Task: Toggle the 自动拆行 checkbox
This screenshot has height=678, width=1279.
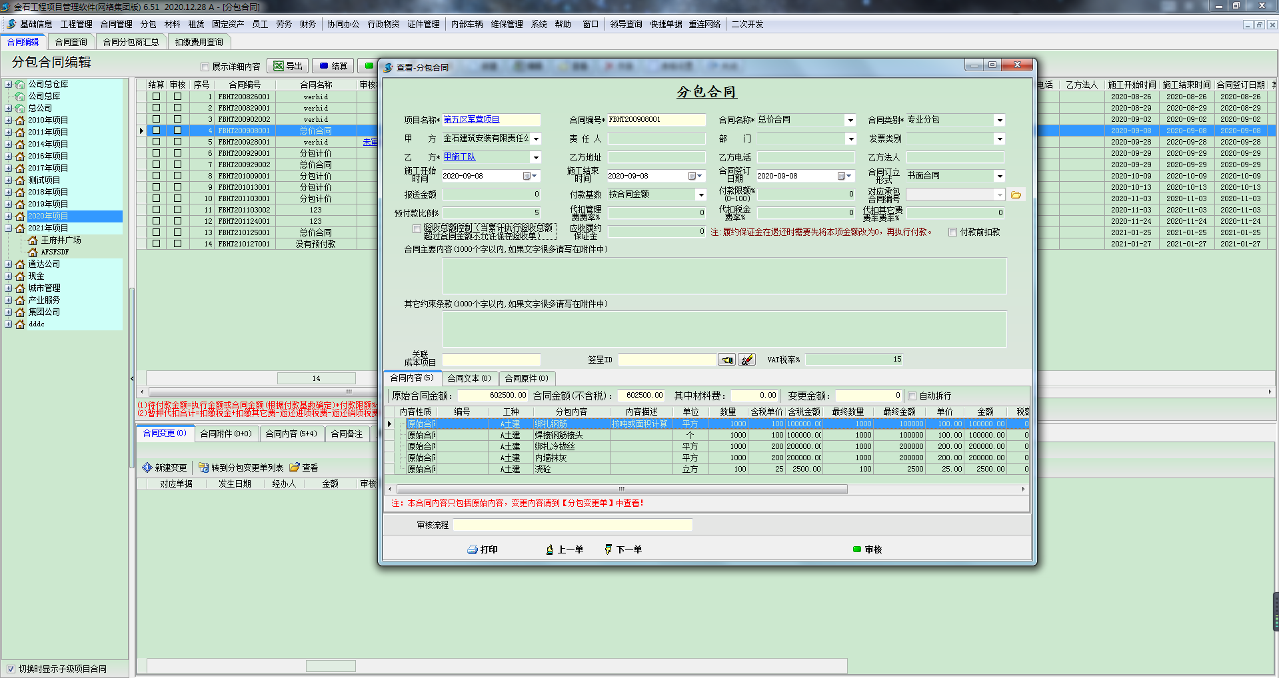Action: [x=912, y=396]
